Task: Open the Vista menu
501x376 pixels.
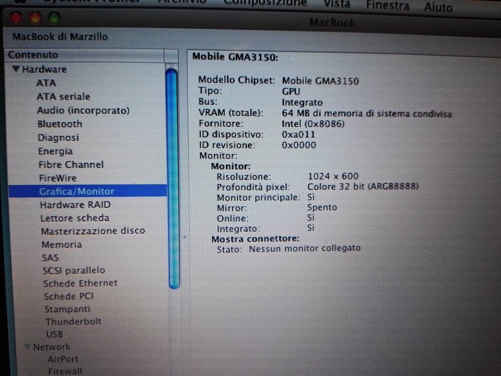Action: pos(337,5)
